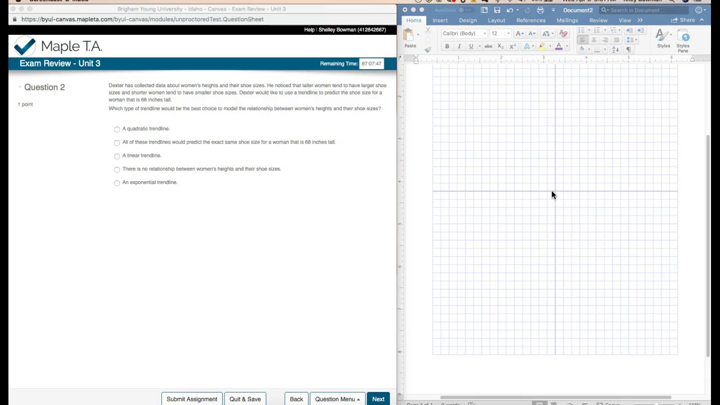Decrease the paragraph indent
Screen dimensions: 720x405
(629, 30)
